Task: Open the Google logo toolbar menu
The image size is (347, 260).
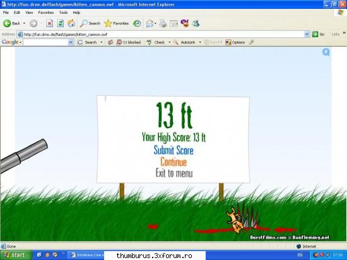Action: click(11, 42)
